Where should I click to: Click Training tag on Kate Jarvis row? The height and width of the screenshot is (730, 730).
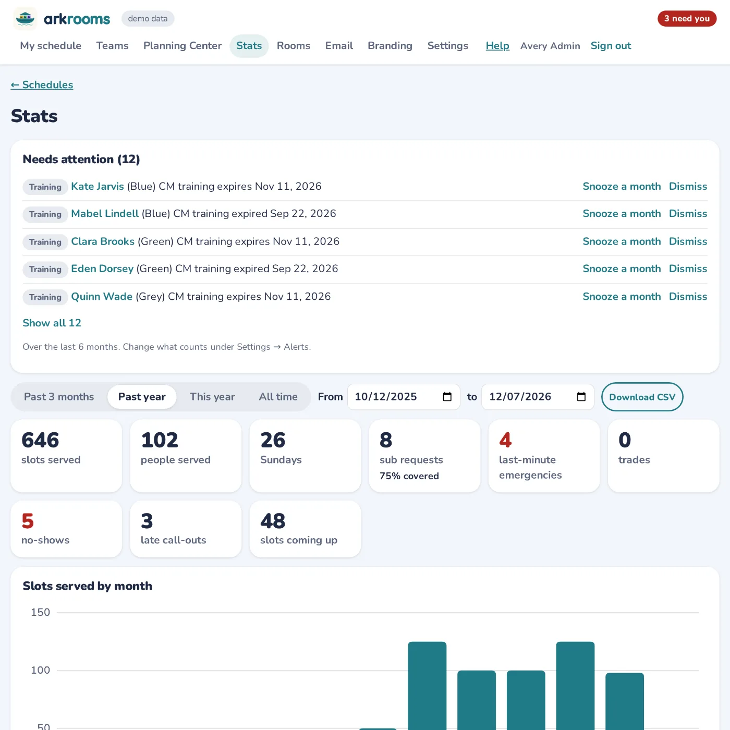pyautogui.click(x=45, y=187)
